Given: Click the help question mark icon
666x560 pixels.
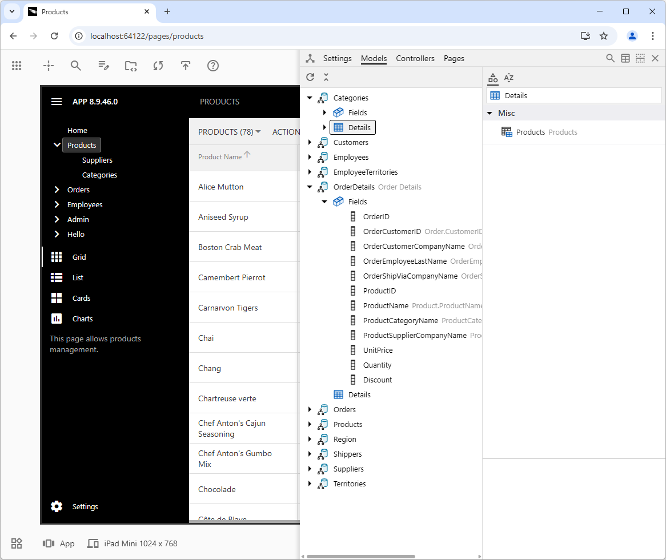Looking at the screenshot, I should 213,66.
